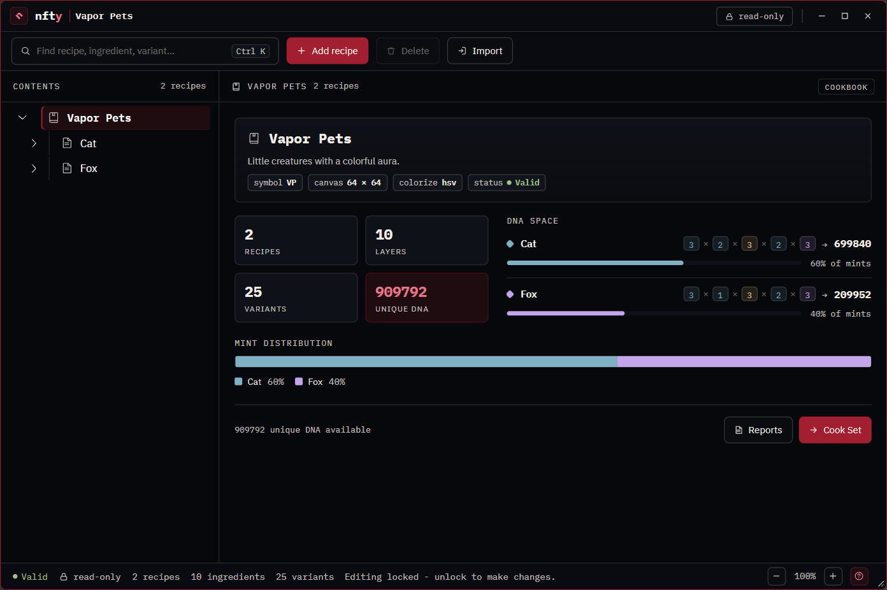Image resolution: width=887 pixels, height=590 pixels.
Task: Focus the Find recipe search field
Action: click(x=145, y=51)
